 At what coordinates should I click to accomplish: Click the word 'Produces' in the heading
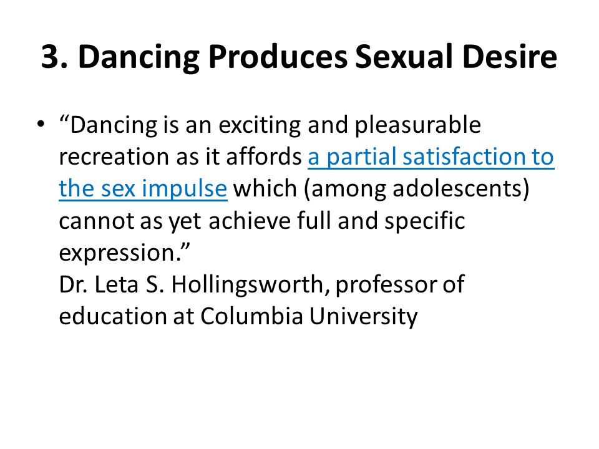[278, 57]
